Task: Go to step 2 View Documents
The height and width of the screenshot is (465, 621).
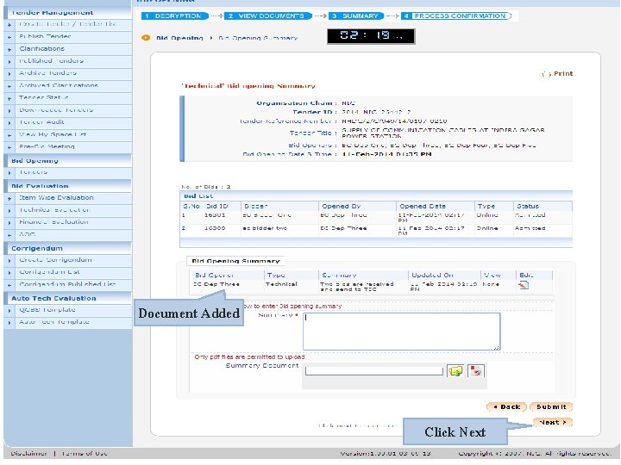Action: point(268,15)
